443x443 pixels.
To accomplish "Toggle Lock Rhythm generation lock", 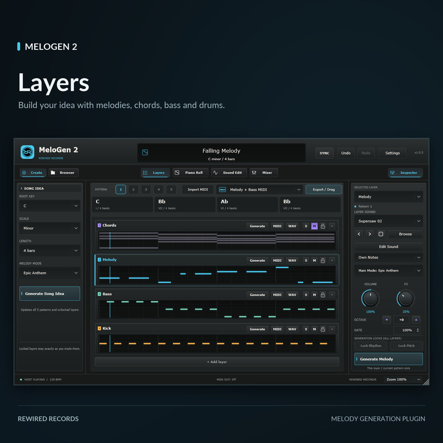I will (x=371, y=346).
